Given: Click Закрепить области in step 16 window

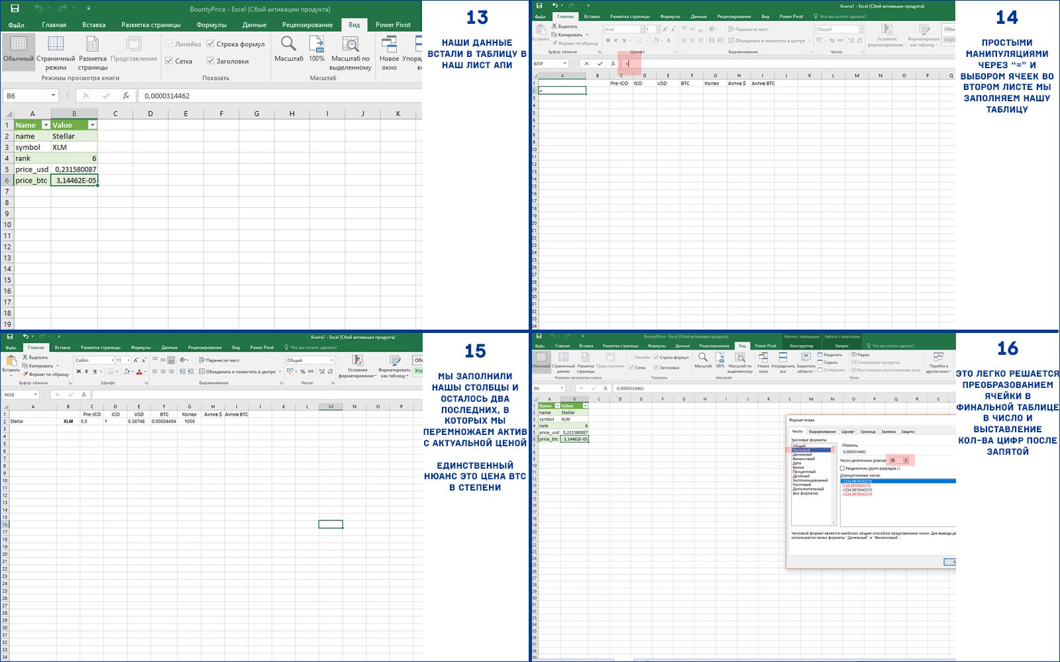Looking at the screenshot, I should pyautogui.click(x=806, y=363).
